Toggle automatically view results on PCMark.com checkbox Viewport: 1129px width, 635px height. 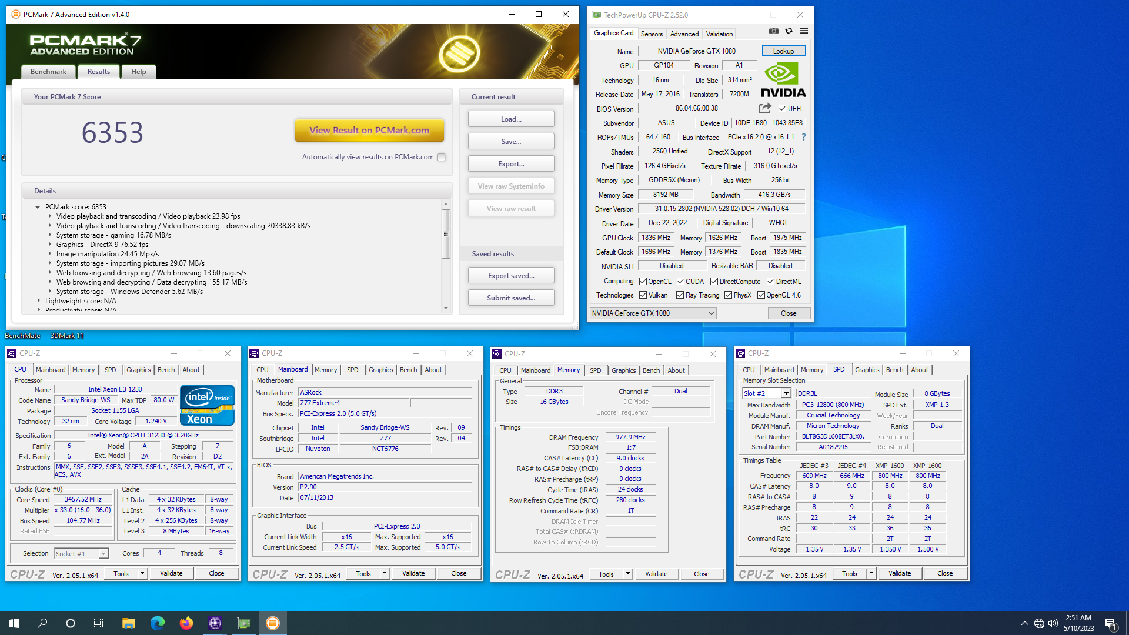coord(442,157)
